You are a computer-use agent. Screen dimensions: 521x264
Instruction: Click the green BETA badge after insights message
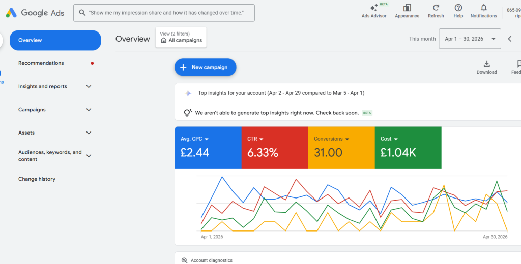point(367,113)
